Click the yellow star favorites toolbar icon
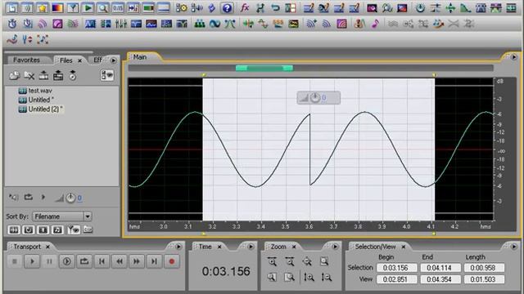Image resolution: width=524 pixels, height=294 pixels. coord(42,7)
